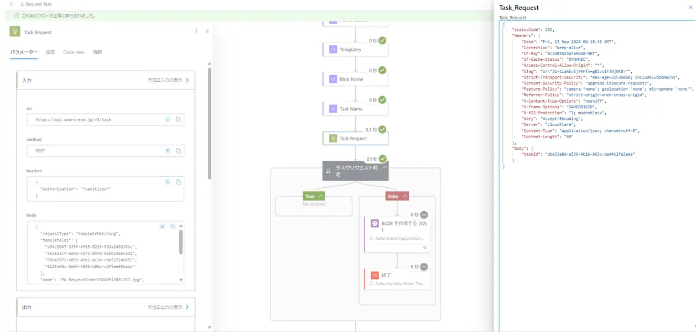Switch to the 設定 tab
Viewport: 696px width, 332px height.
click(50, 52)
